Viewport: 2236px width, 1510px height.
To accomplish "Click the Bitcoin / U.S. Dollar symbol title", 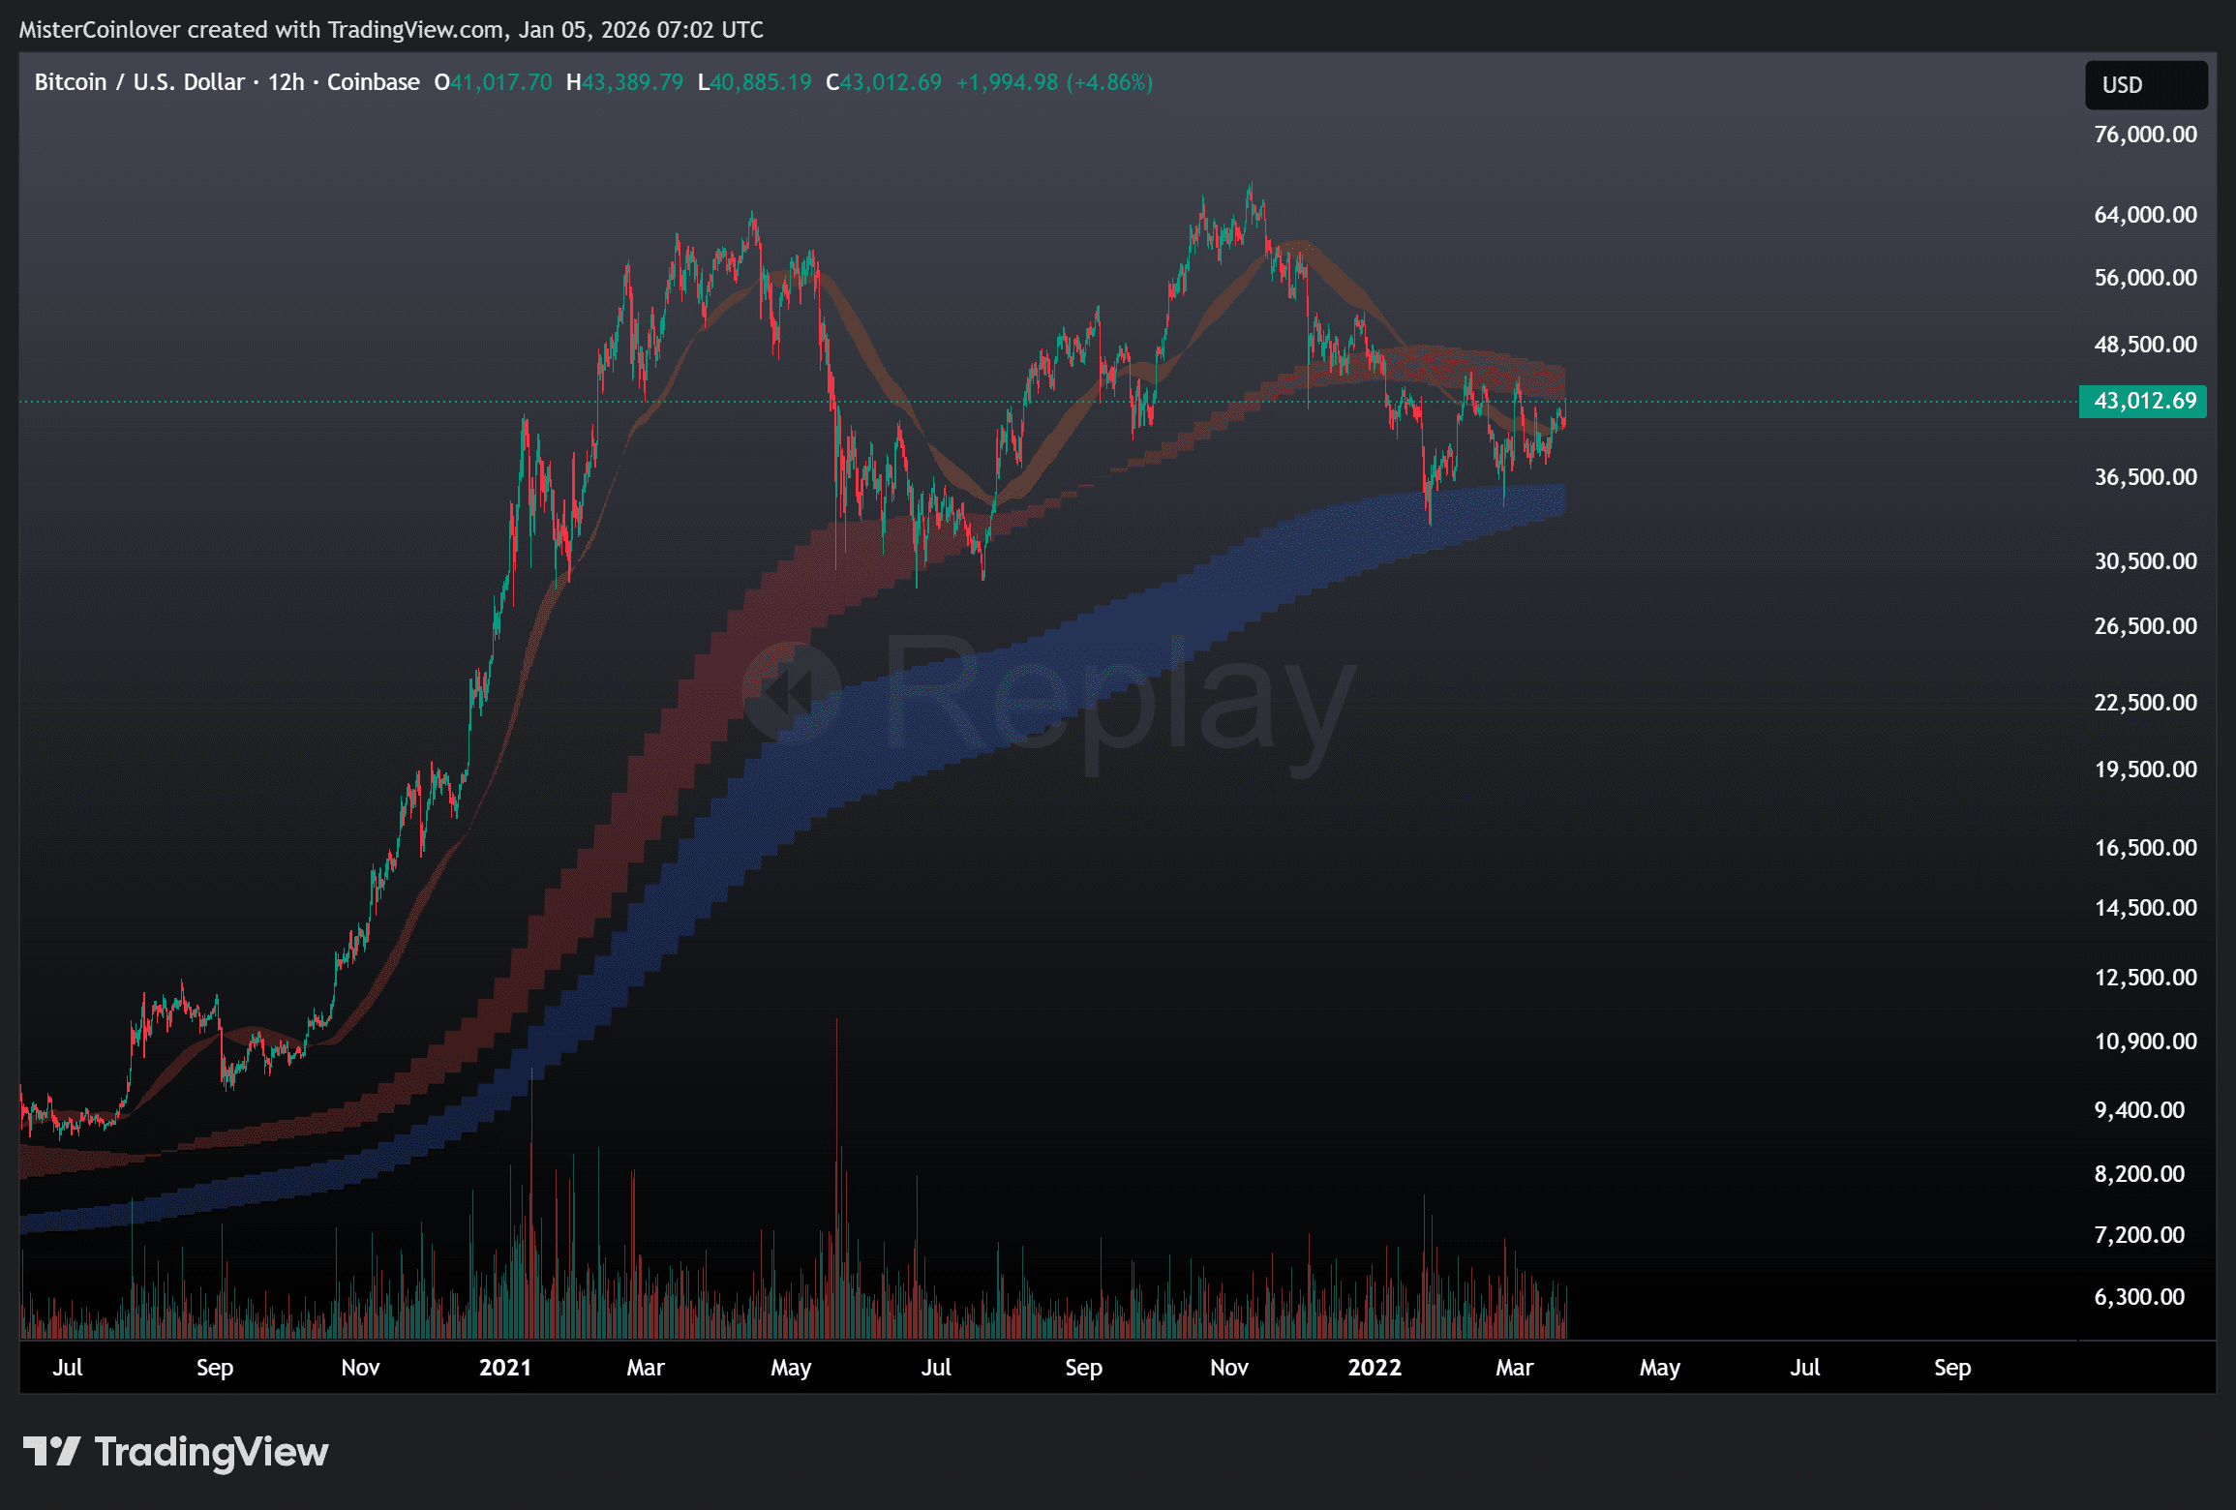I will [x=139, y=82].
